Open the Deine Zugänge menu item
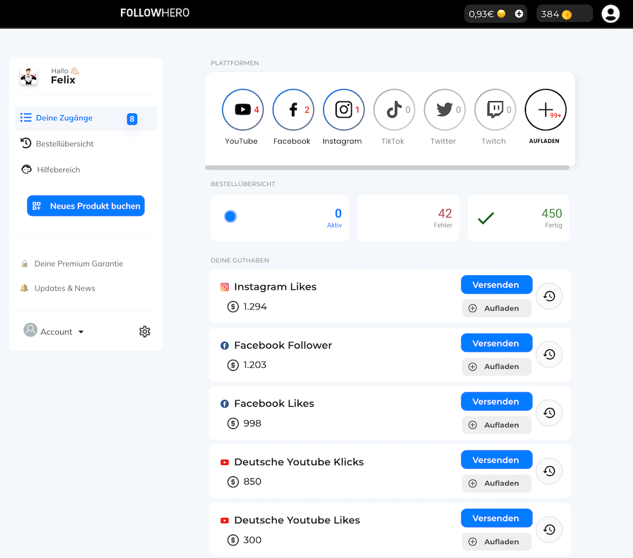The height and width of the screenshot is (558, 633). [x=64, y=118]
